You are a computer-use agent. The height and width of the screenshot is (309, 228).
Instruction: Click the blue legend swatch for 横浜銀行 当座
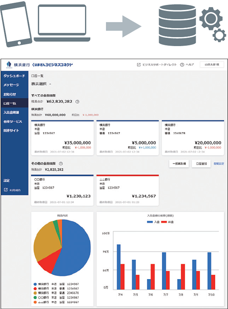point(35,284)
